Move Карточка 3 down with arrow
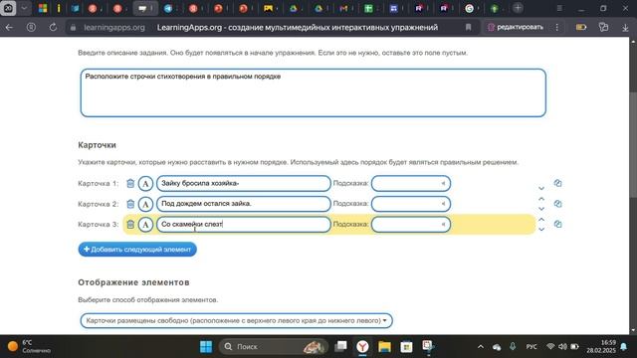 (x=541, y=230)
